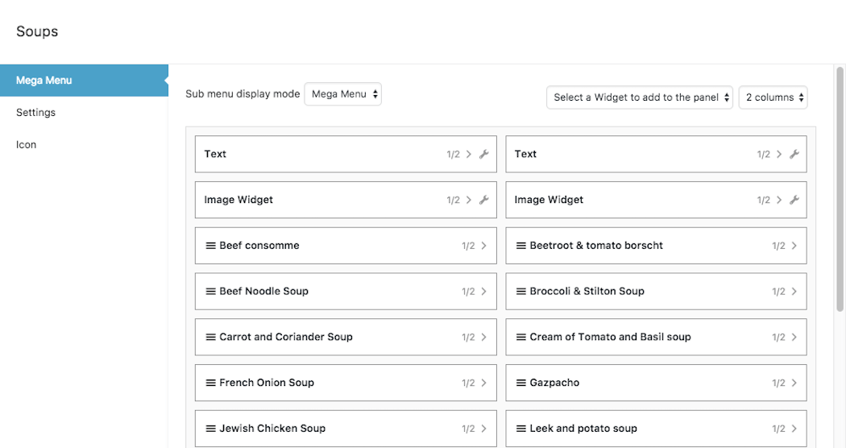Viewport: 846px width, 448px height.
Task: Click drag handle of Broccoli & Stilton Soup
Action: 521,292
